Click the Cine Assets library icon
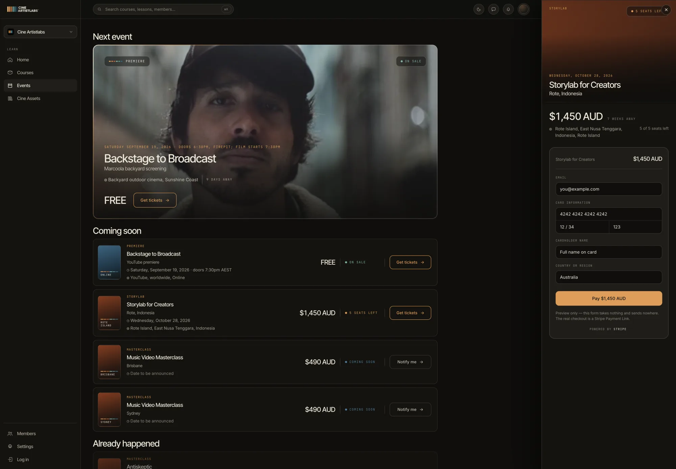Screen dimensions: 676x469 click(10, 98)
